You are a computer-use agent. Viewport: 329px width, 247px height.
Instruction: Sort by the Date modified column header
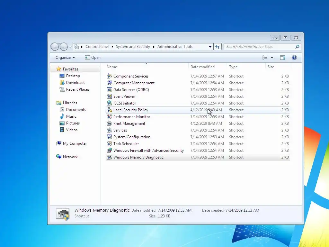click(208, 67)
